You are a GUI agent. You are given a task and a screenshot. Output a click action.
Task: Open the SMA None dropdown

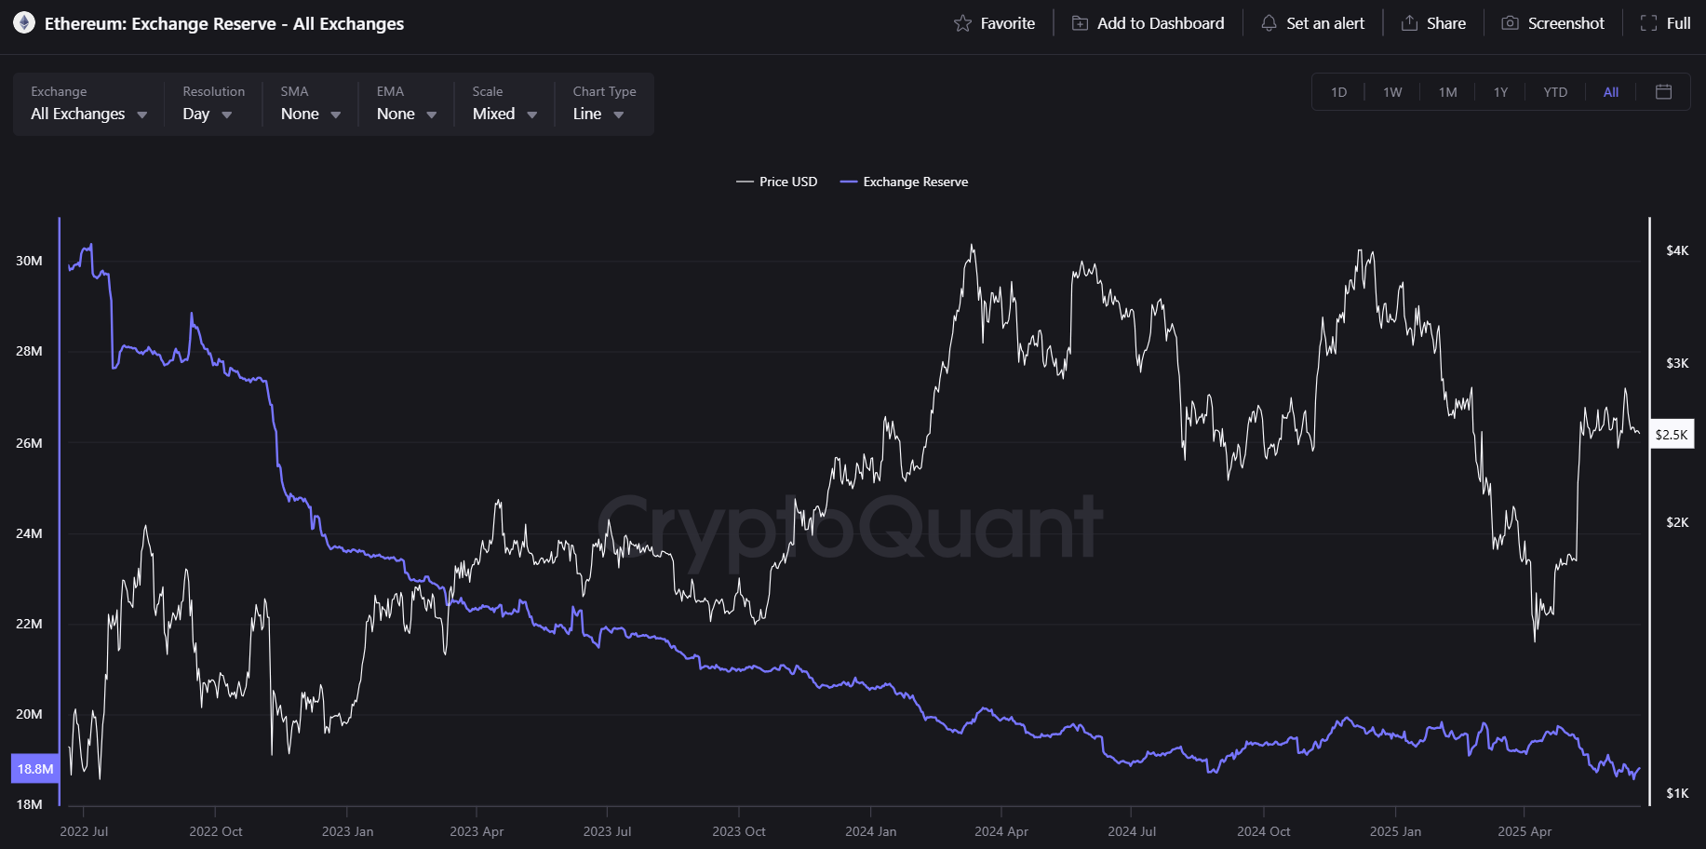[310, 114]
